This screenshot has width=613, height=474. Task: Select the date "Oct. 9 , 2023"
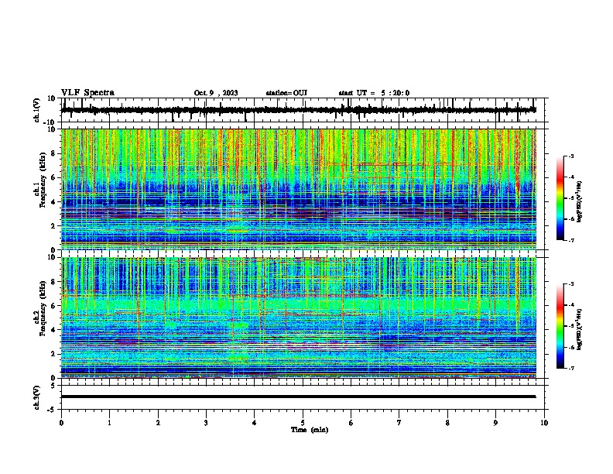(216, 93)
